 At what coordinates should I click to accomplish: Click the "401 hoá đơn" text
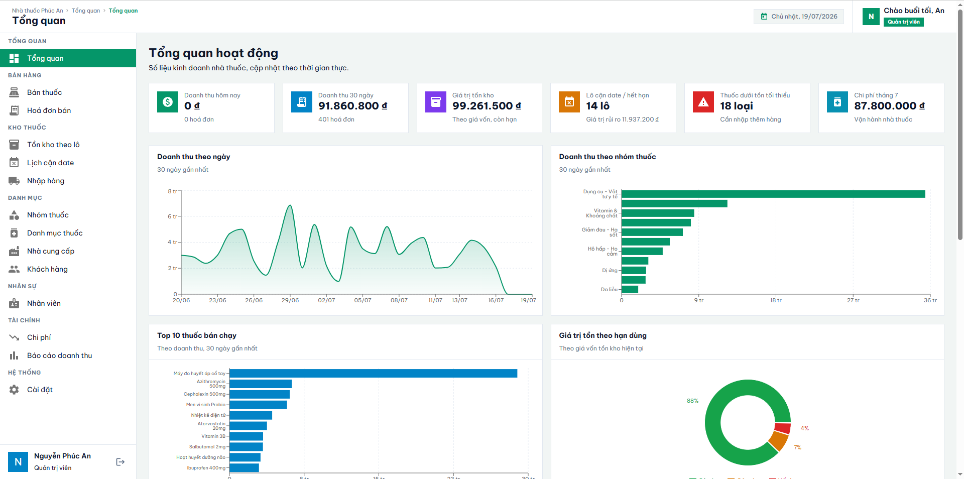pos(336,119)
